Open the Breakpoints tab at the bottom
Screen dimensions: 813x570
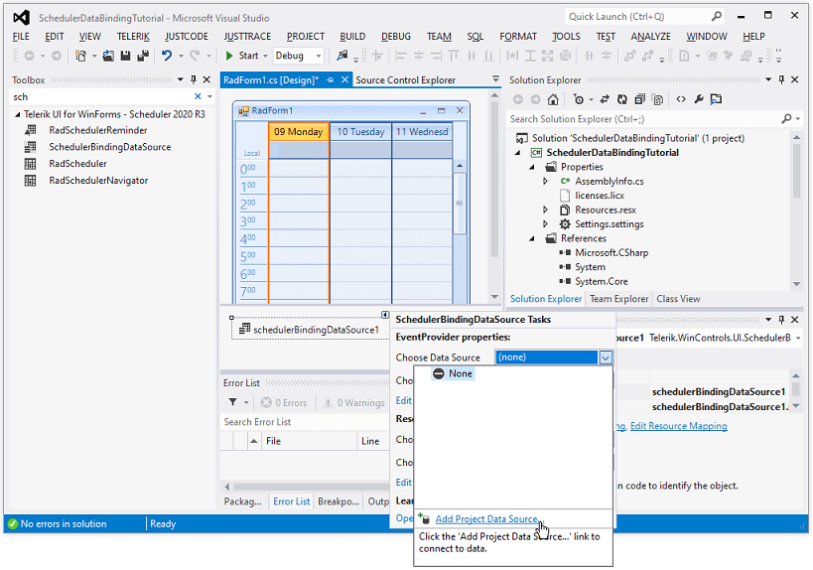click(x=339, y=501)
